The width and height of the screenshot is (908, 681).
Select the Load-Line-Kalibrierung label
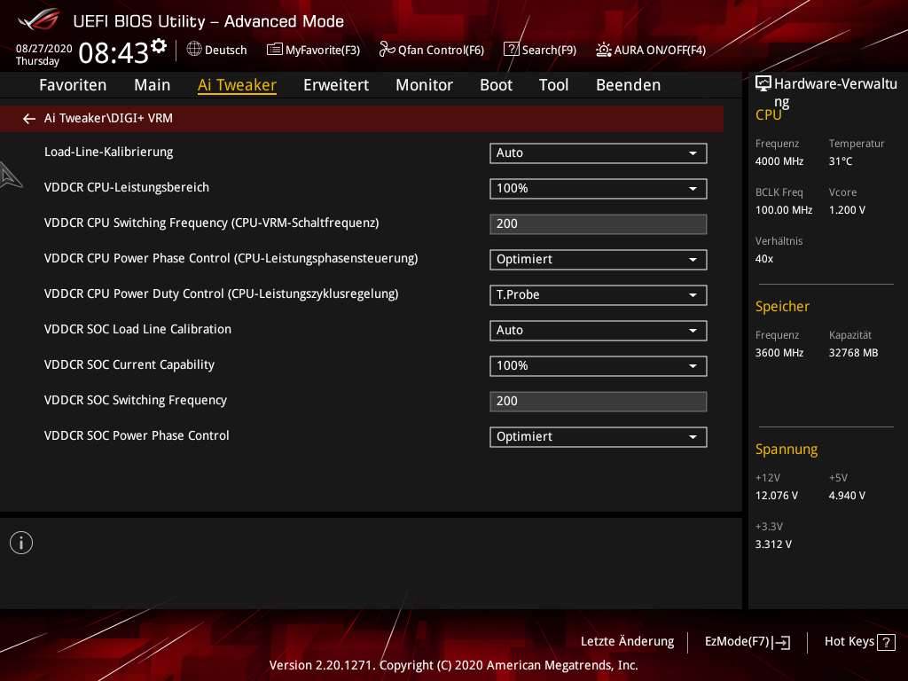click(109, 153)
